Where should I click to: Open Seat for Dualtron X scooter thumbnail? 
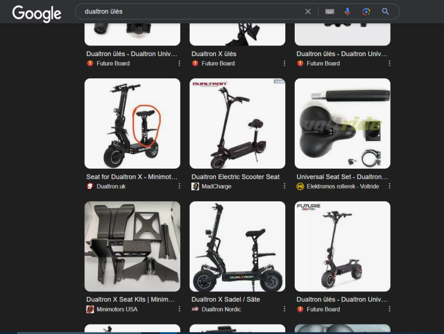(x=132, y=123)
